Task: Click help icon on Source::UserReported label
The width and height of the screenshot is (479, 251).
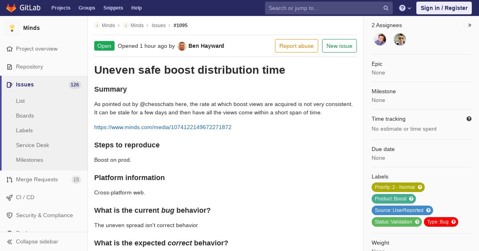Action: click(428, 210)
